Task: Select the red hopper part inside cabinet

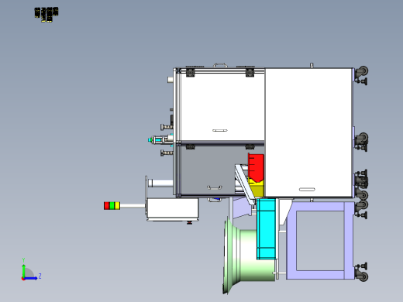Action: pos(256,167)
